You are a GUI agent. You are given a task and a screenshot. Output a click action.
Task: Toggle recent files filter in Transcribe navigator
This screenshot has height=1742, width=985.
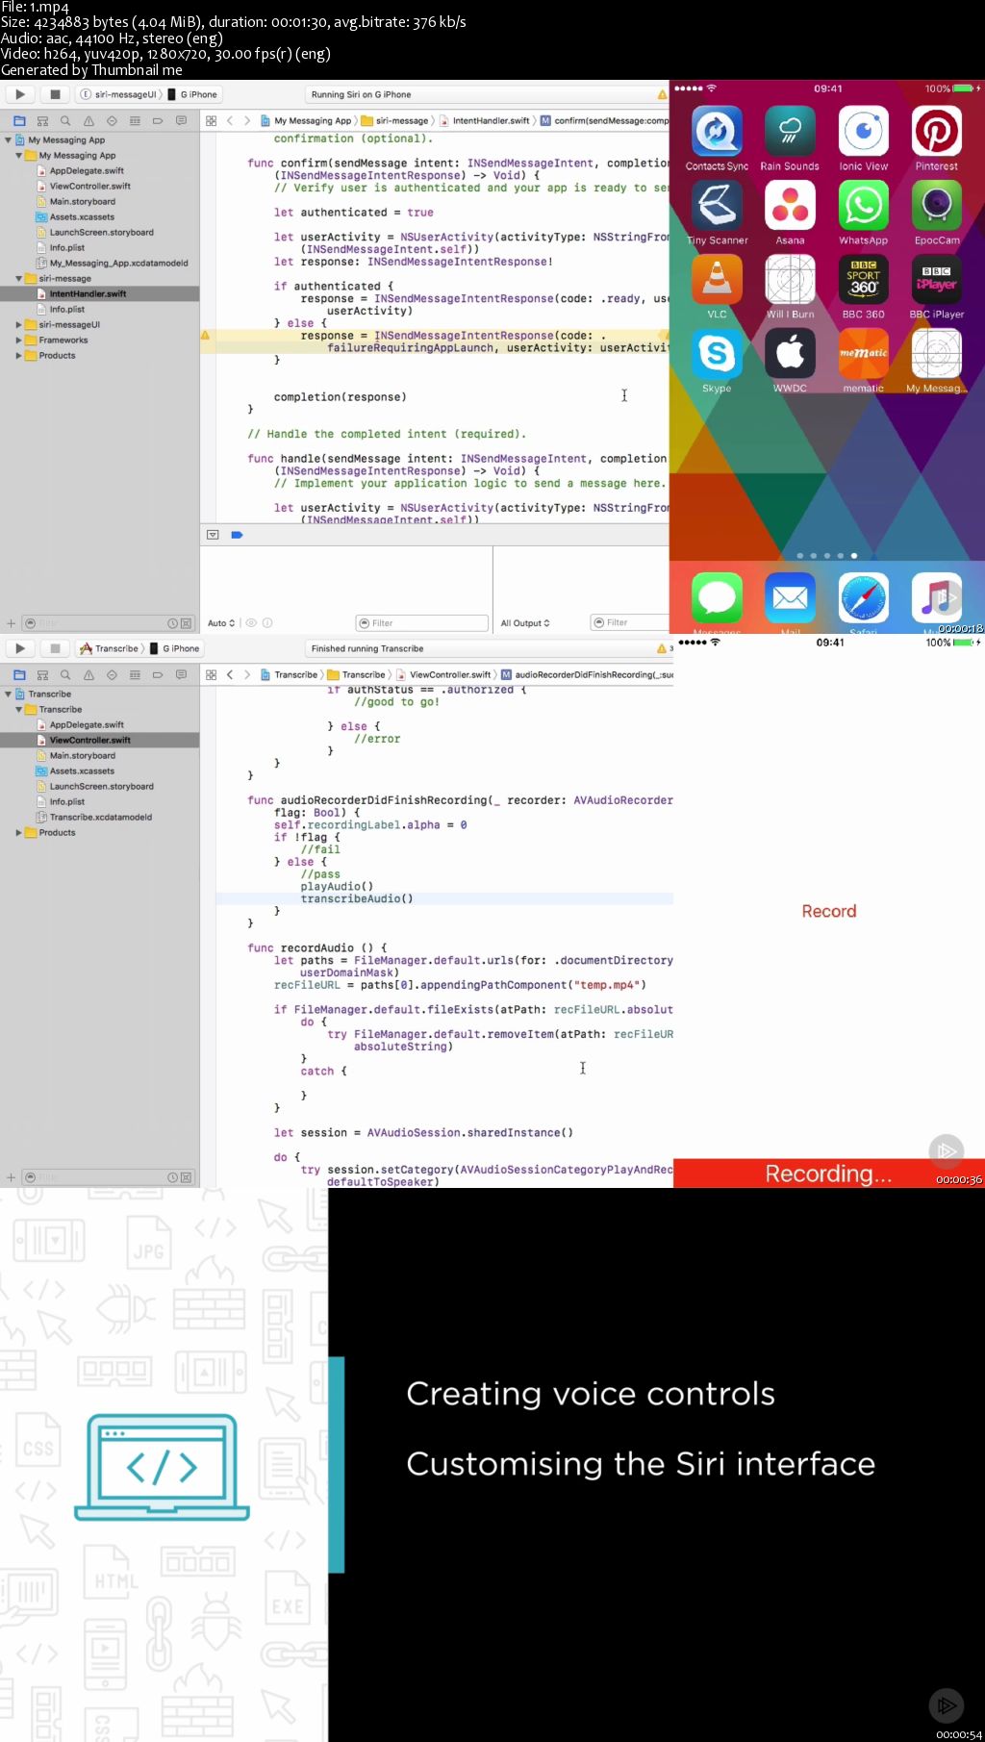173,1177
